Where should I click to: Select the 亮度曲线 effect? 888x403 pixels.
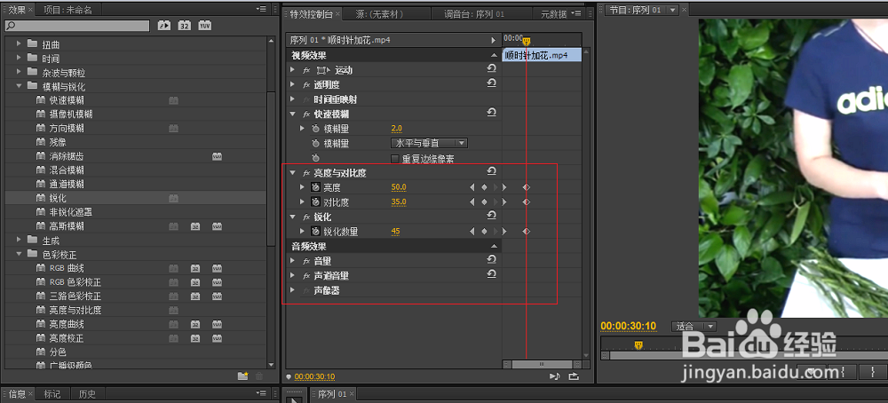[67, 324]
